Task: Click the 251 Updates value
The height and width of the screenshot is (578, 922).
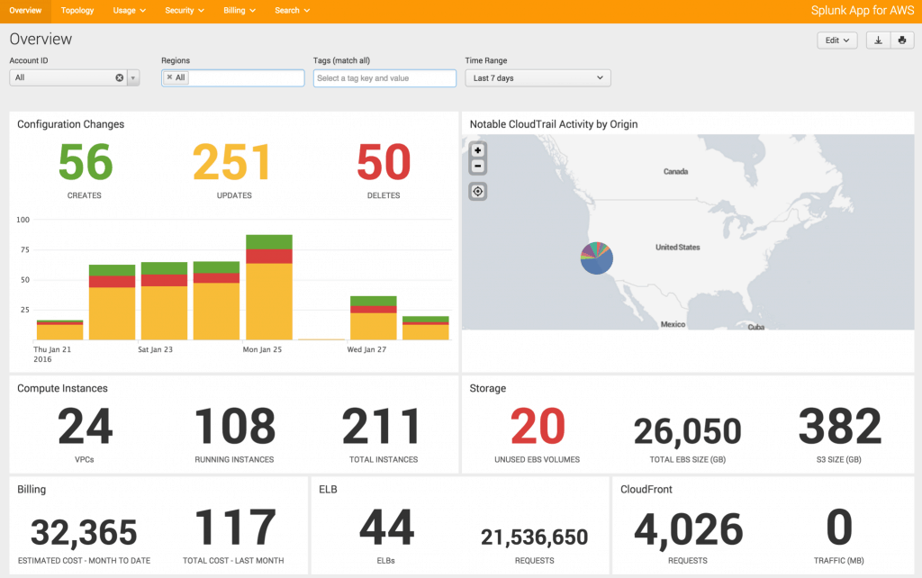Action: (x=233, y=162)
